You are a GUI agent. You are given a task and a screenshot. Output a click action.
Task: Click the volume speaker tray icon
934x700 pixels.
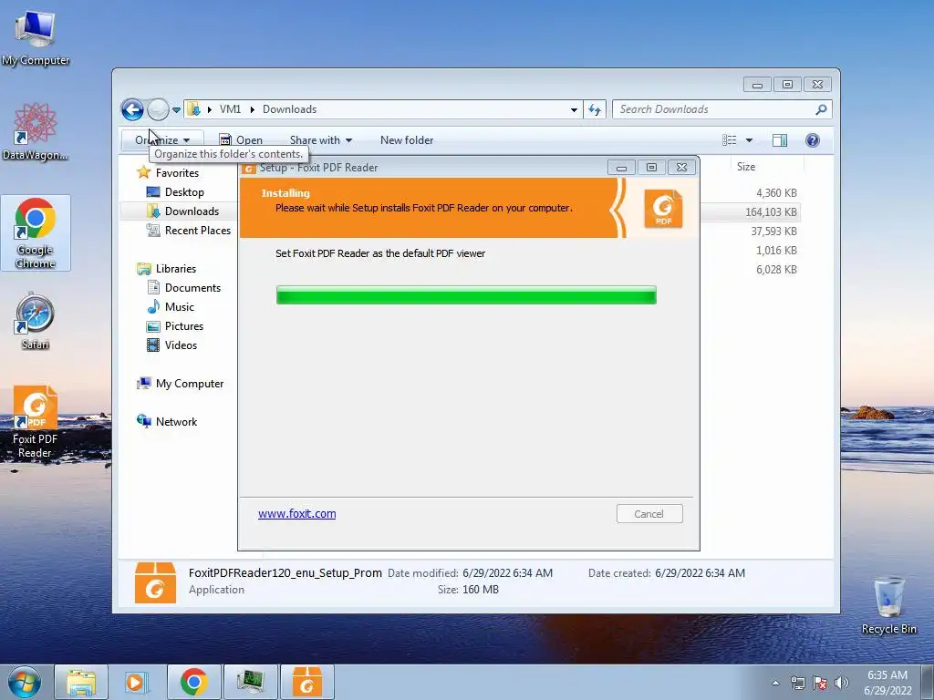pyautogui.click(x=842, y=684)
